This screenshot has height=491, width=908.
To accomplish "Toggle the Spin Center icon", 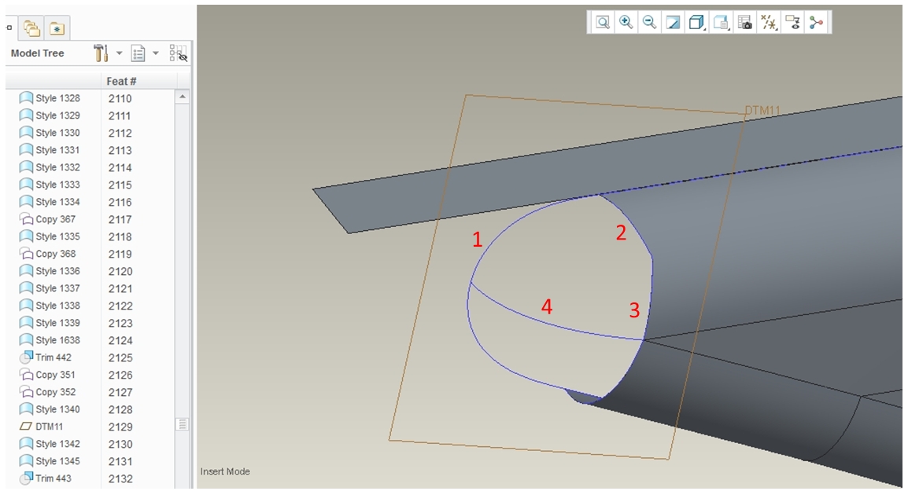I will 817,23.
